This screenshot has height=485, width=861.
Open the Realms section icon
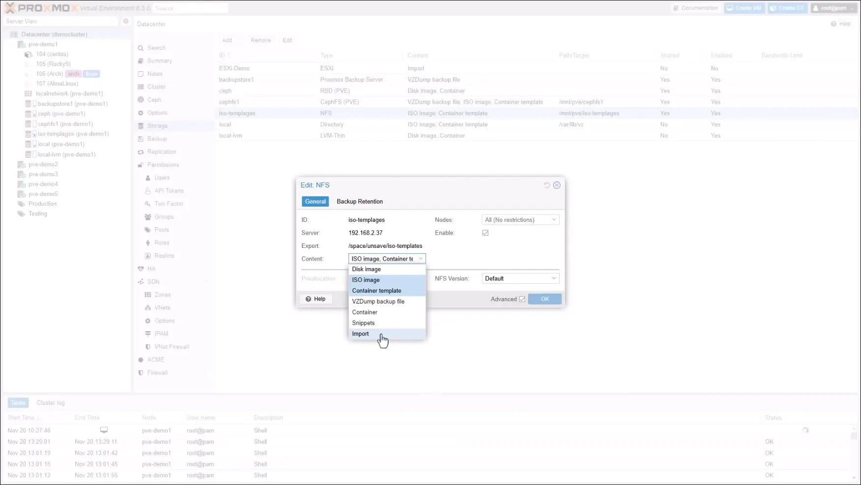click(148, 256)
